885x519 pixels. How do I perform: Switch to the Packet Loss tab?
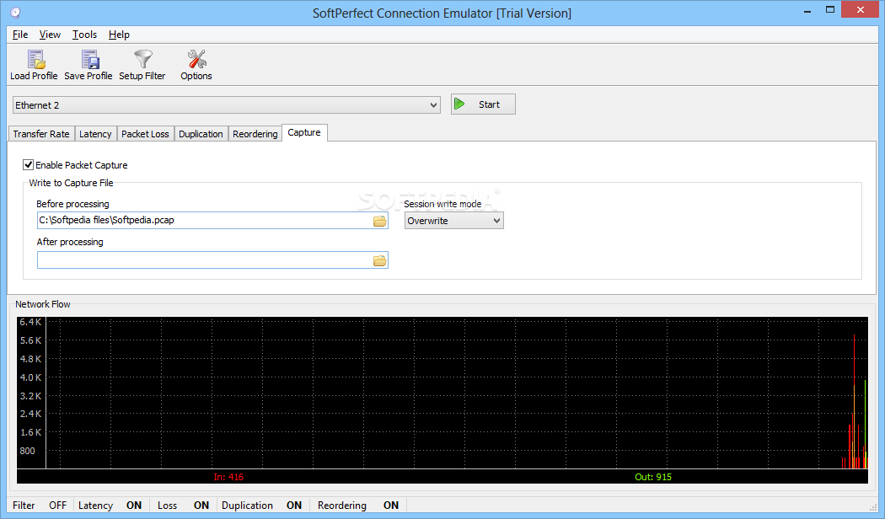(145, 134)
